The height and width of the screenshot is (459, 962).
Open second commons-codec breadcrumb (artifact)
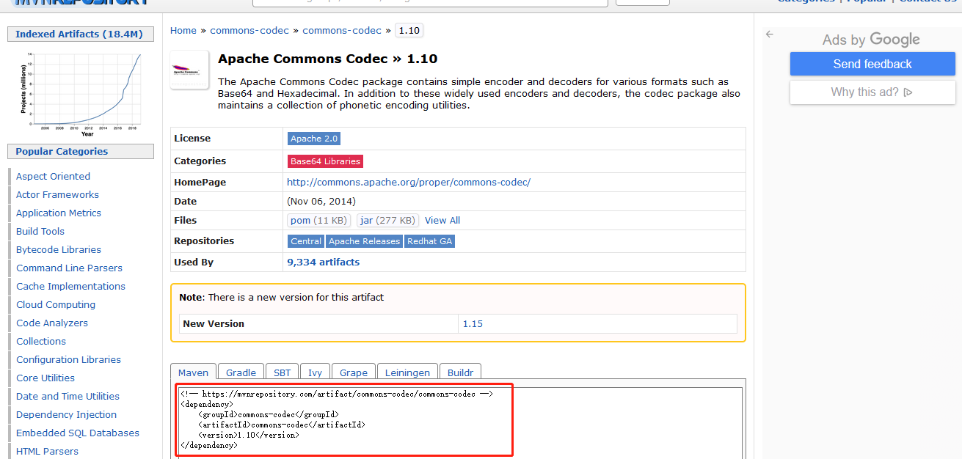pos(342,30)
